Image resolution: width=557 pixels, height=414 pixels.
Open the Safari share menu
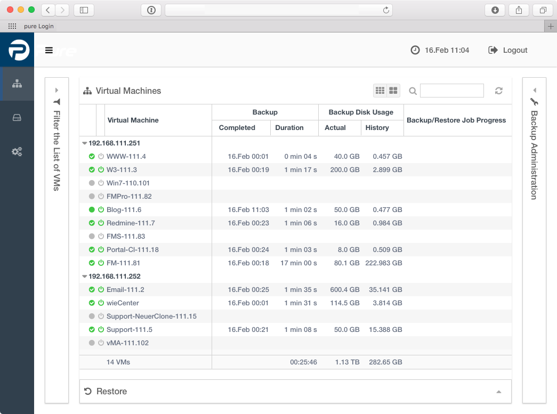(519, 10)
